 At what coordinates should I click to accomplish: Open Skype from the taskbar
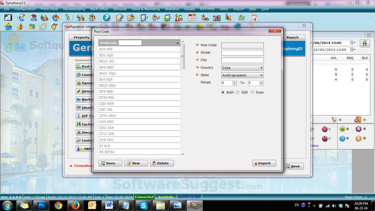(144, 205)
